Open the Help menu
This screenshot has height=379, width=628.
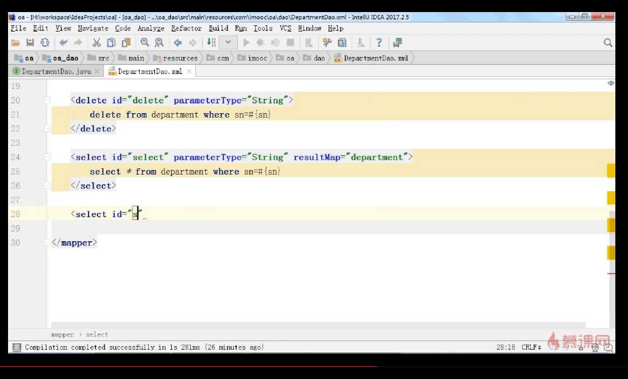pyautogui.click(x=336, y=28)
